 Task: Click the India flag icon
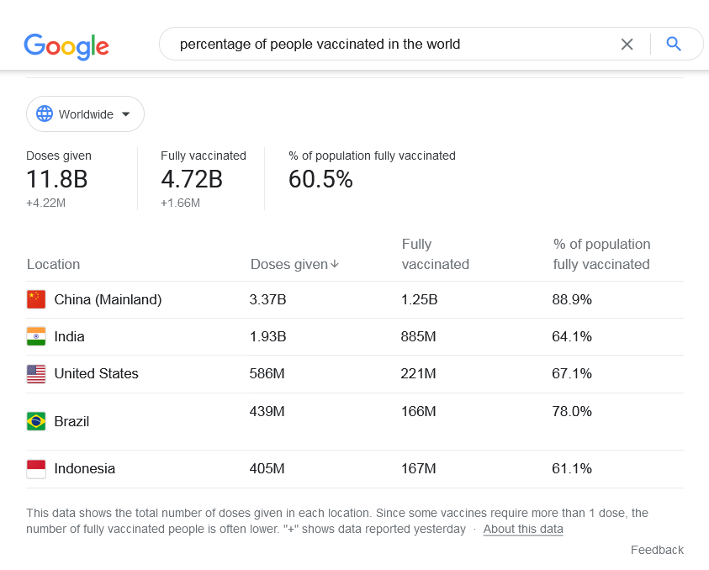coord(36,336)
